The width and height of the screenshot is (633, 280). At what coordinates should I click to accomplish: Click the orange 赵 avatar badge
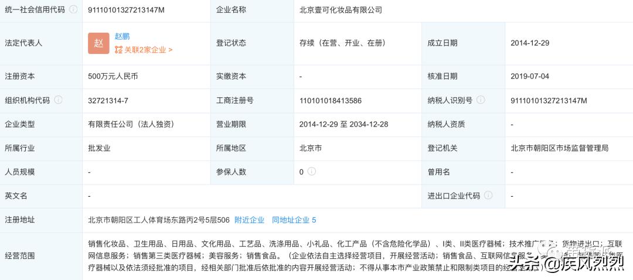tap(99, 43)
